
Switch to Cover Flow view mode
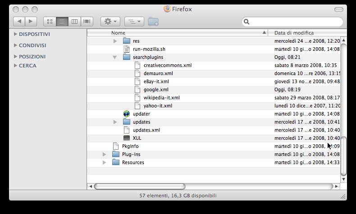(x=87, y=22)
